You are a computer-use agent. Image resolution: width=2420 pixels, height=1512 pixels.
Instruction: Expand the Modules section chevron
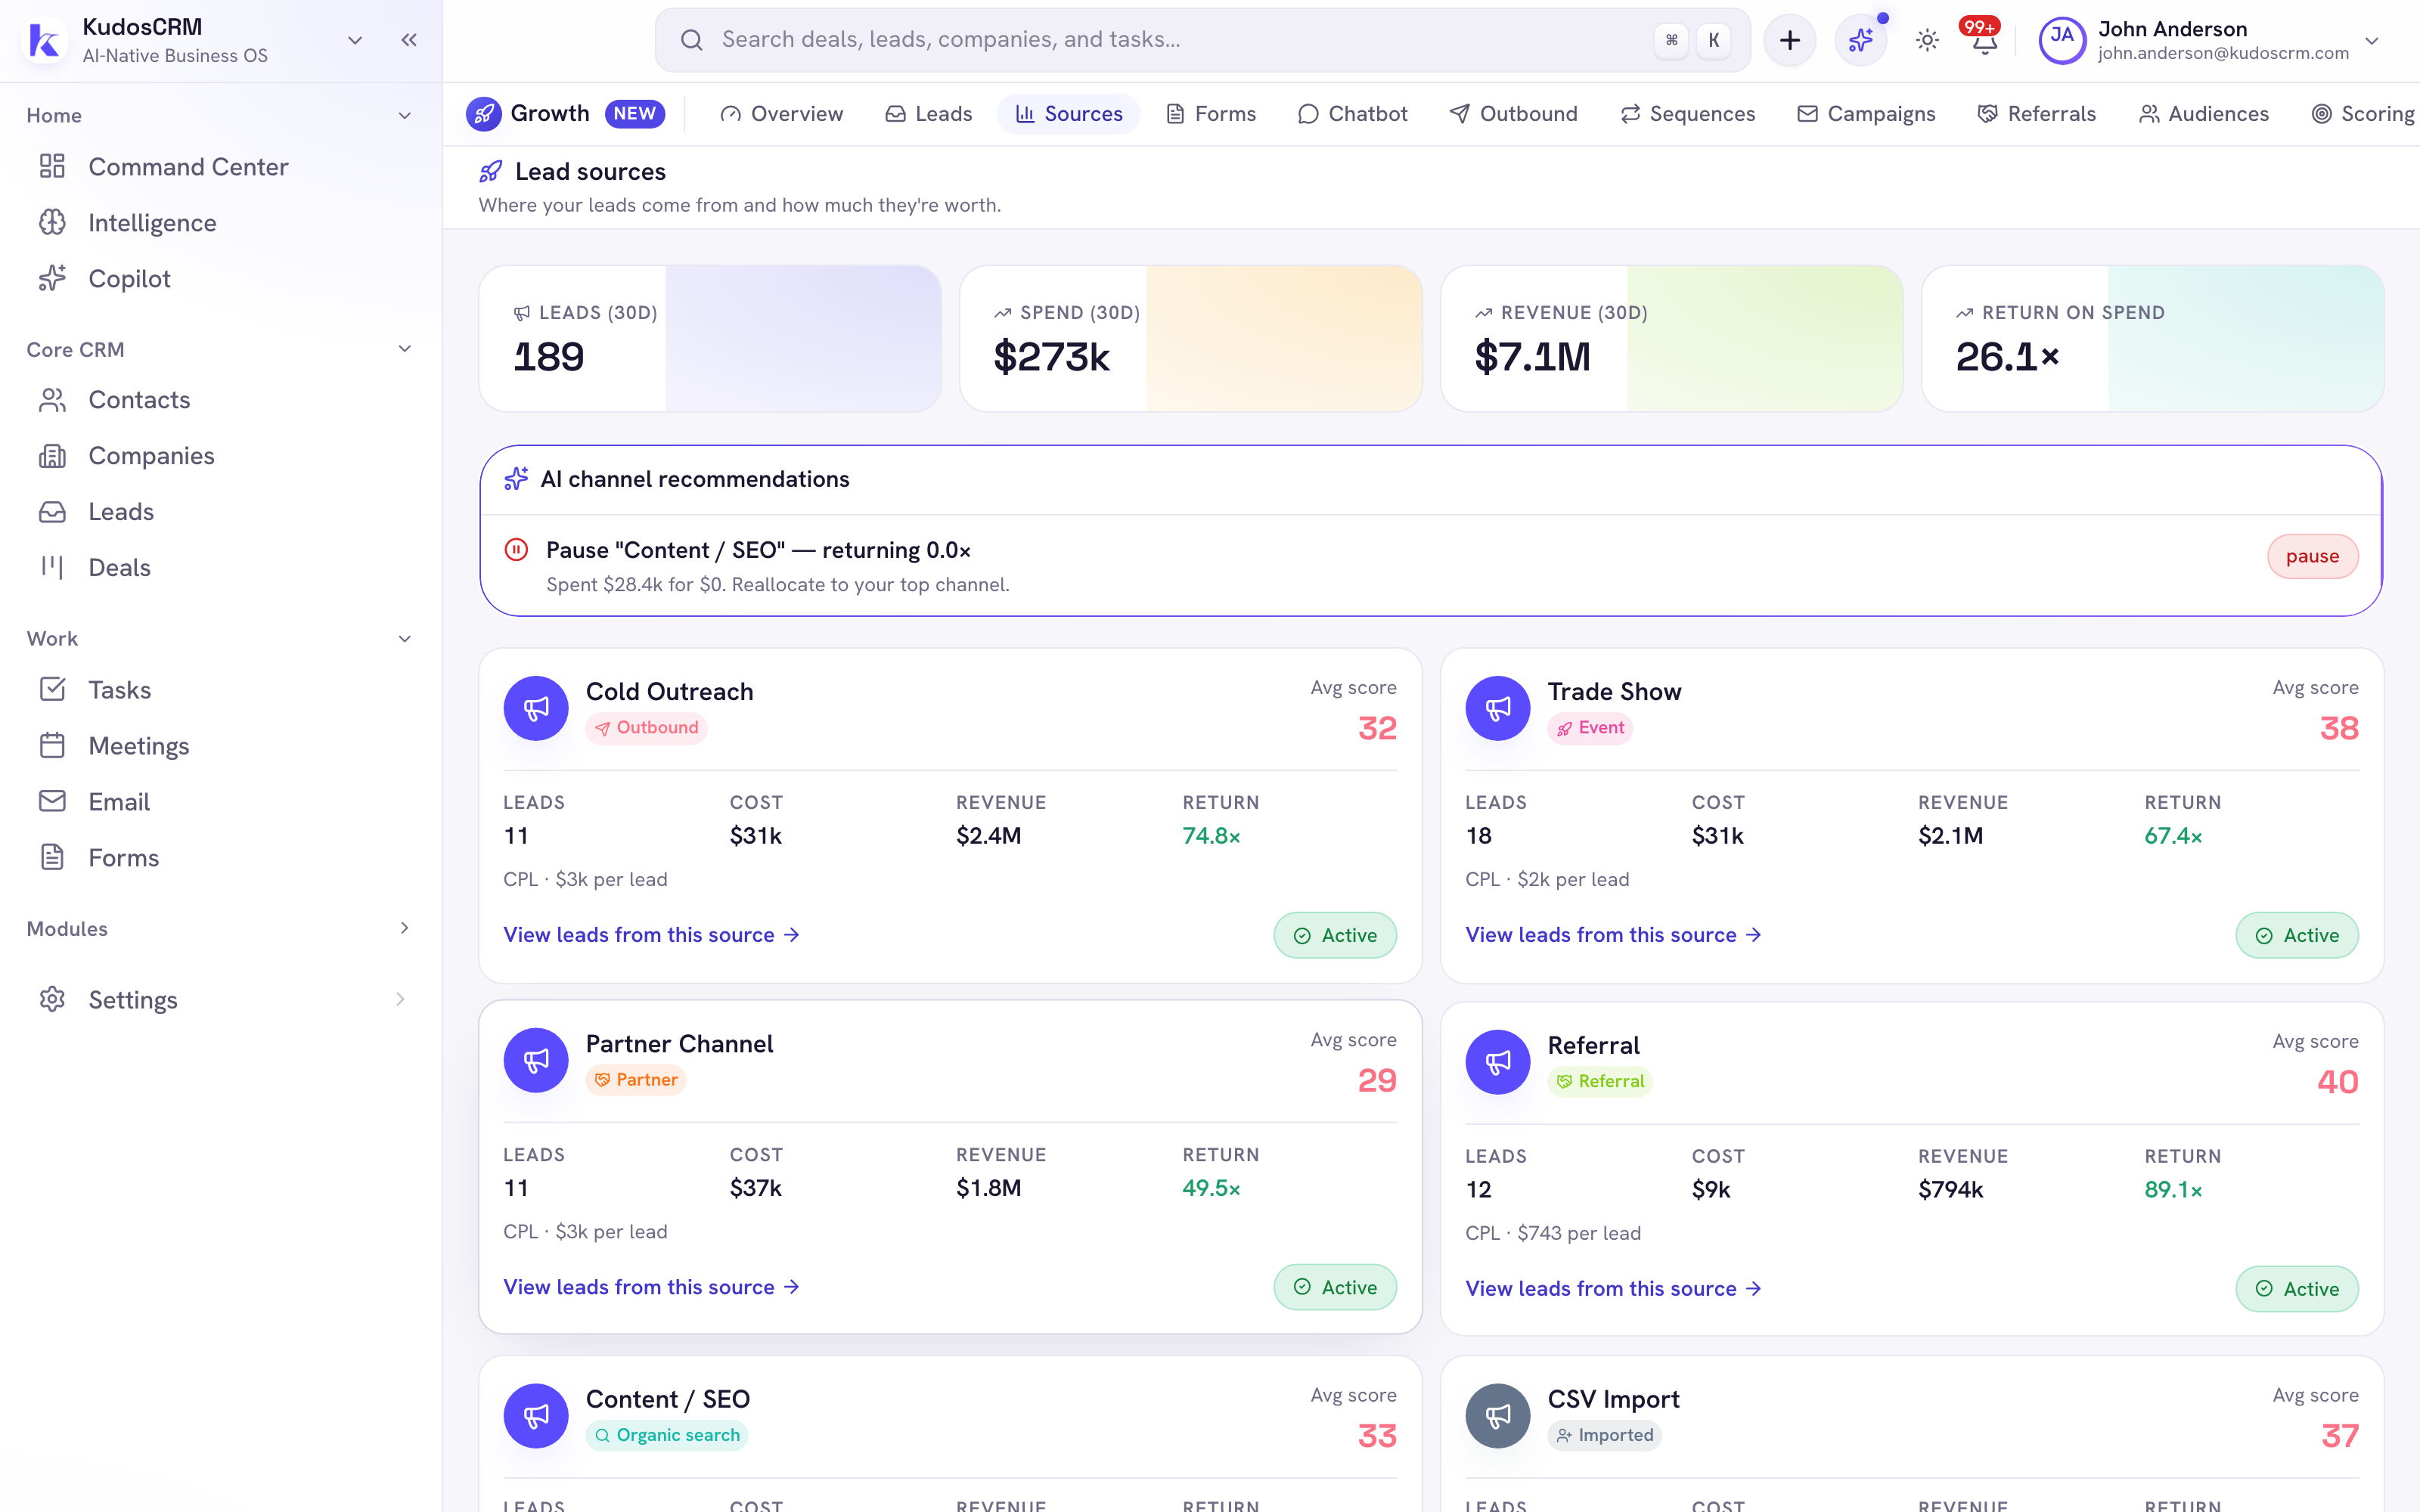click(405, 928)
